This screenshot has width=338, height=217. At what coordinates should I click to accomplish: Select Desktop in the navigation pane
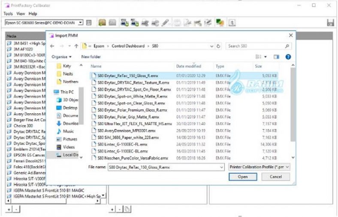[66, 108]
